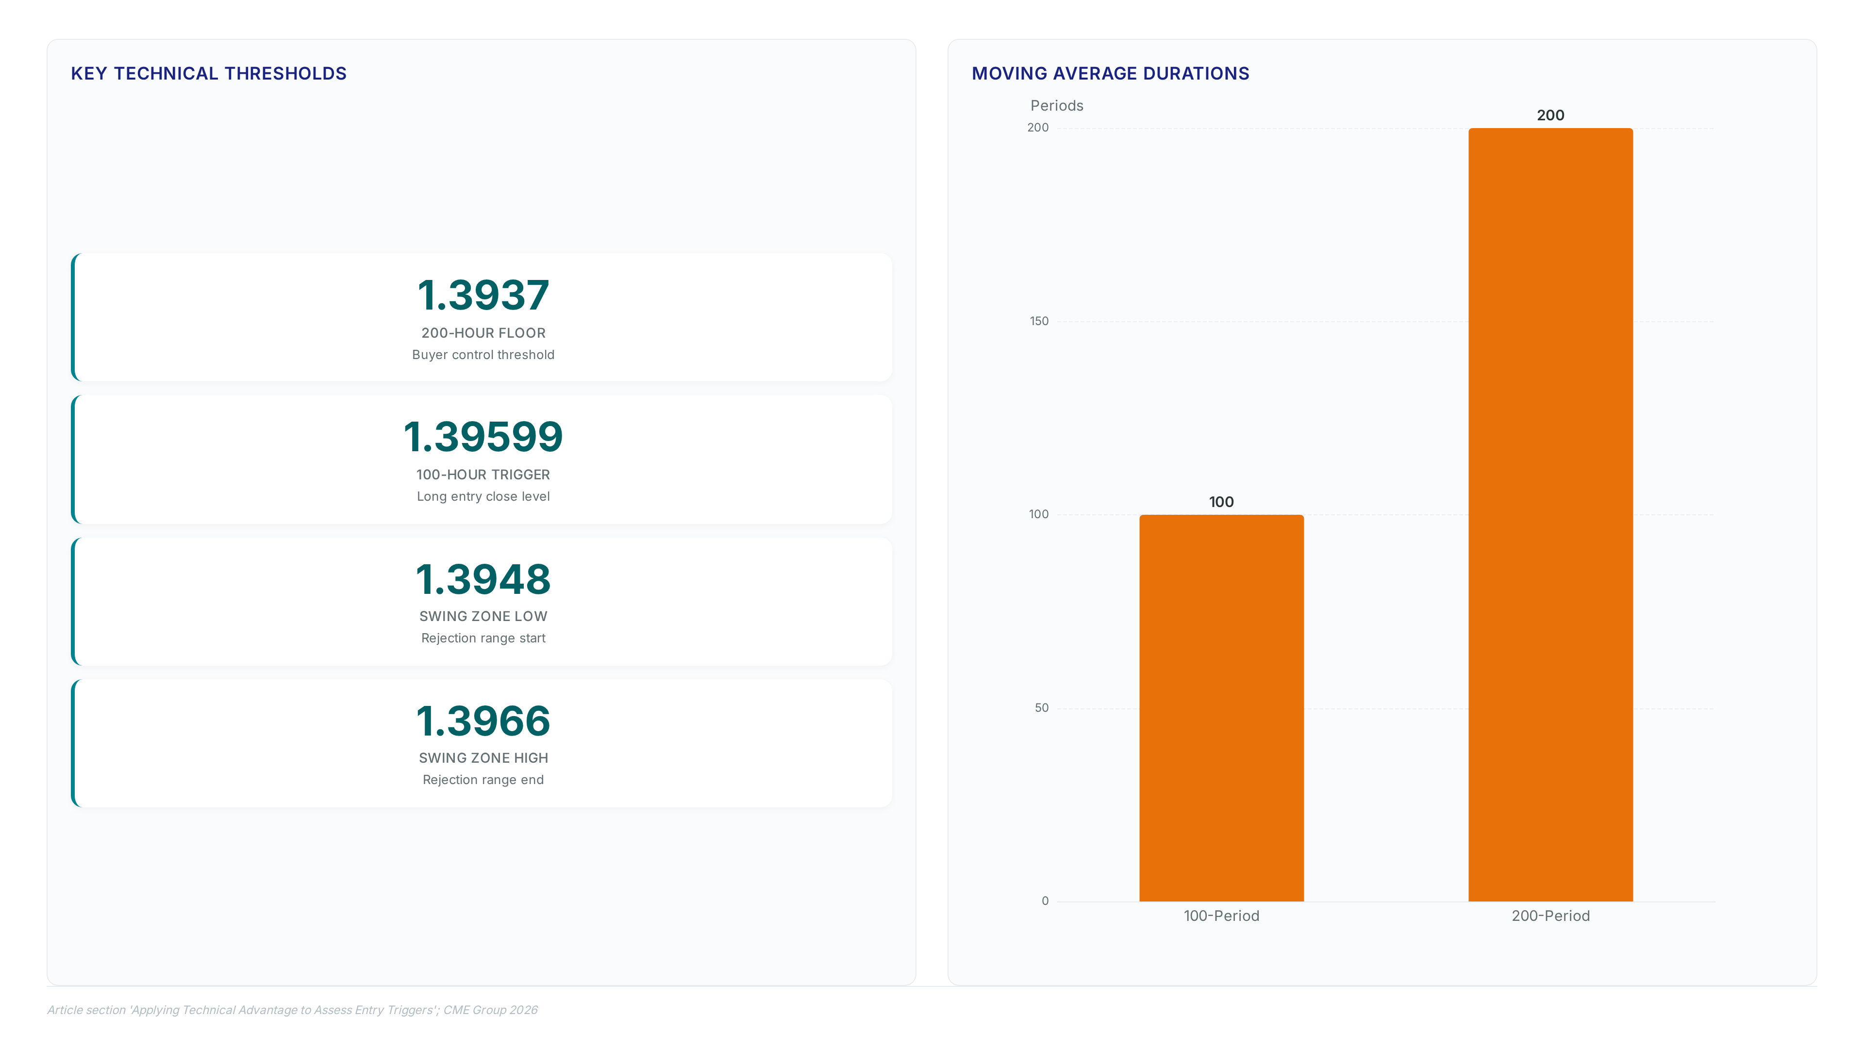Click the Long entry close level caption

tap(483, 496)
